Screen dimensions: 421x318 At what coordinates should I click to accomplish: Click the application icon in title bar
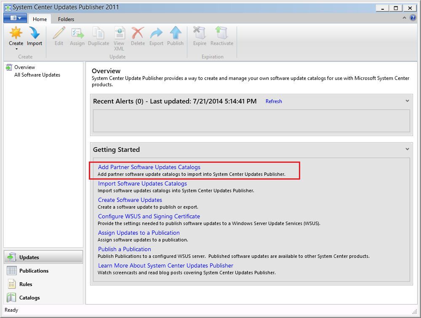pyautogui.click(x=8, y=8)
